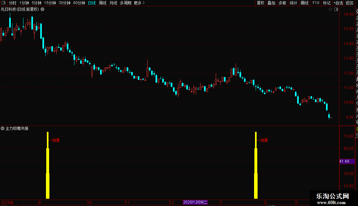Click the 9.00 price axis label
This screenshot has height=206, width=358.
349,117
